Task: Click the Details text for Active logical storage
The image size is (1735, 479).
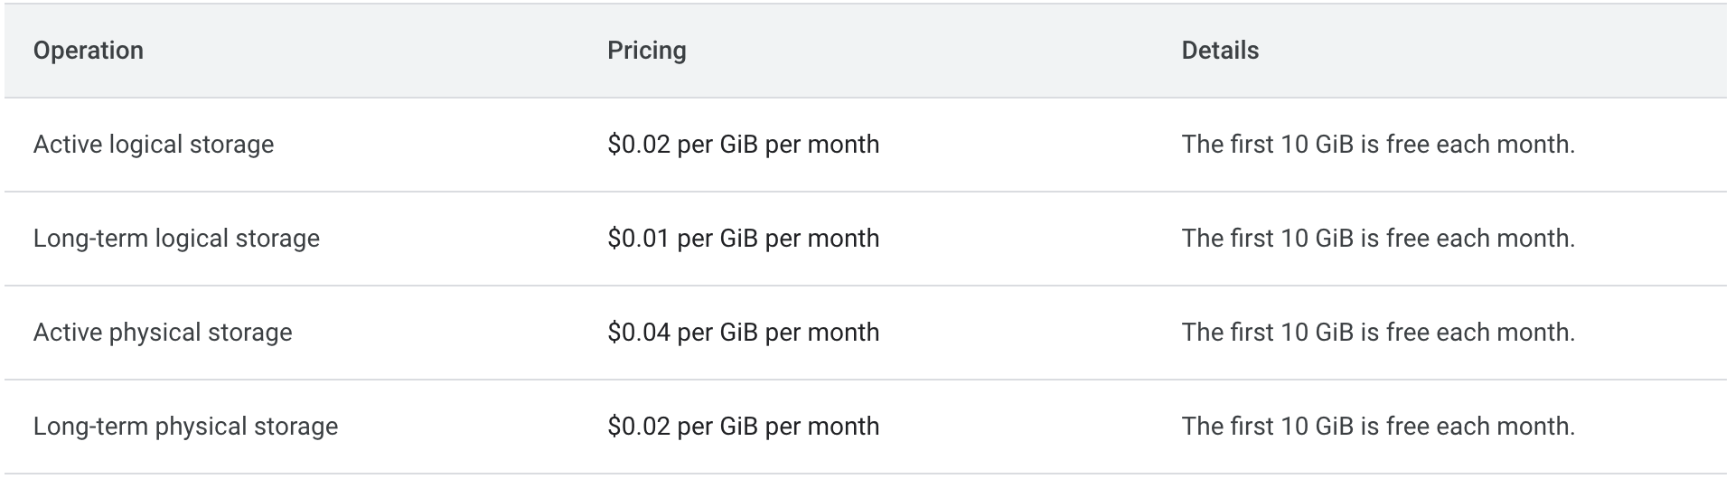Action: point(1378,145)
